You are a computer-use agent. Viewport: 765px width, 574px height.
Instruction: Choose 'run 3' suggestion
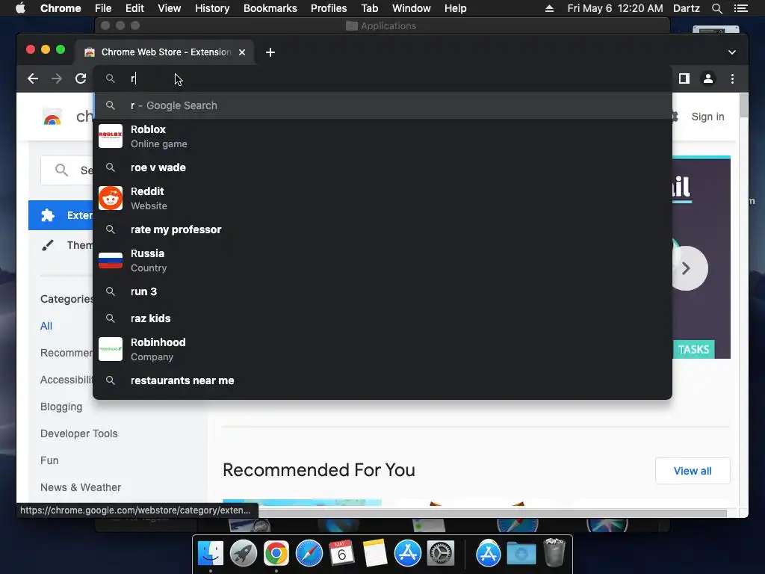coord(382,291)
